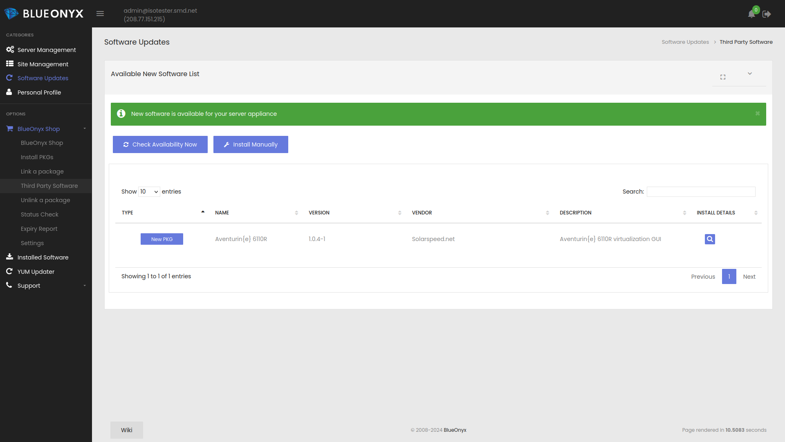Click the Software Updates refresh icon

(9, 78)
